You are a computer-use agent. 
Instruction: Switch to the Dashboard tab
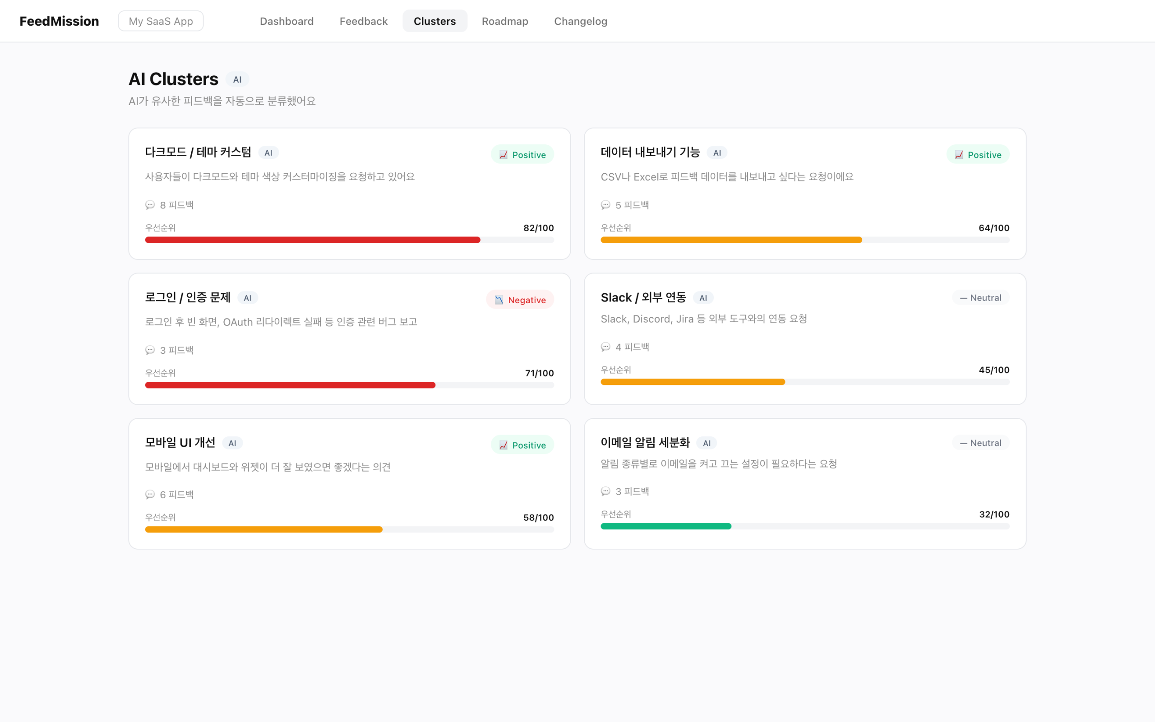point(286,21)
